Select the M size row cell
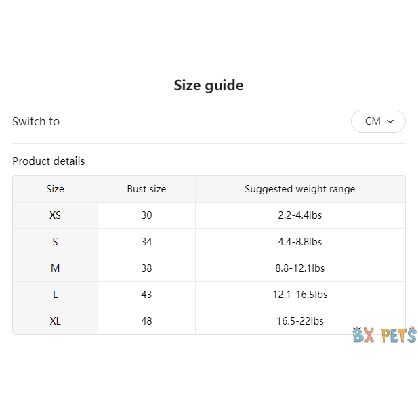 coord(56,268)
